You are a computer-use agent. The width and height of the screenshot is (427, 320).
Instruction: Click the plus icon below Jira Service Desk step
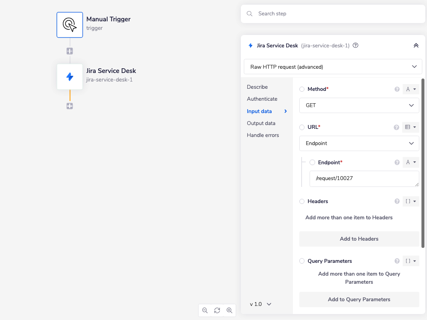click(x=70, y=106)
